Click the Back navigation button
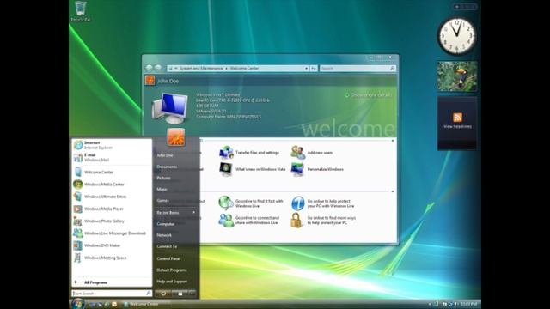The height and width of the screenshot is (309, 550). pos(149,68)
